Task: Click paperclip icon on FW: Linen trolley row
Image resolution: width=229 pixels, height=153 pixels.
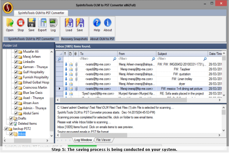Action: click(76, 79)
